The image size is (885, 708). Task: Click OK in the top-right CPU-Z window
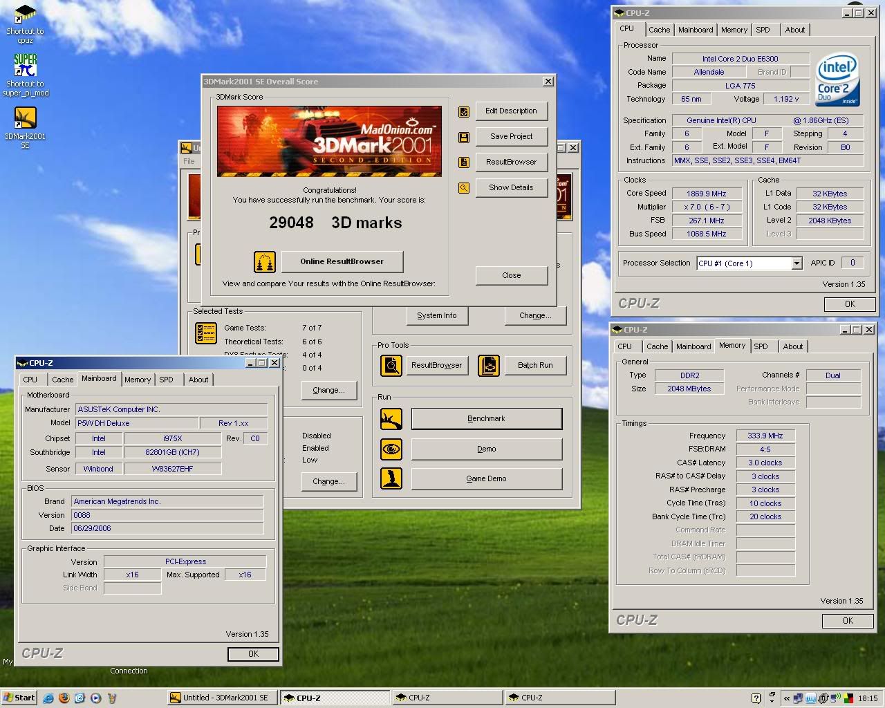pos(850,304)
